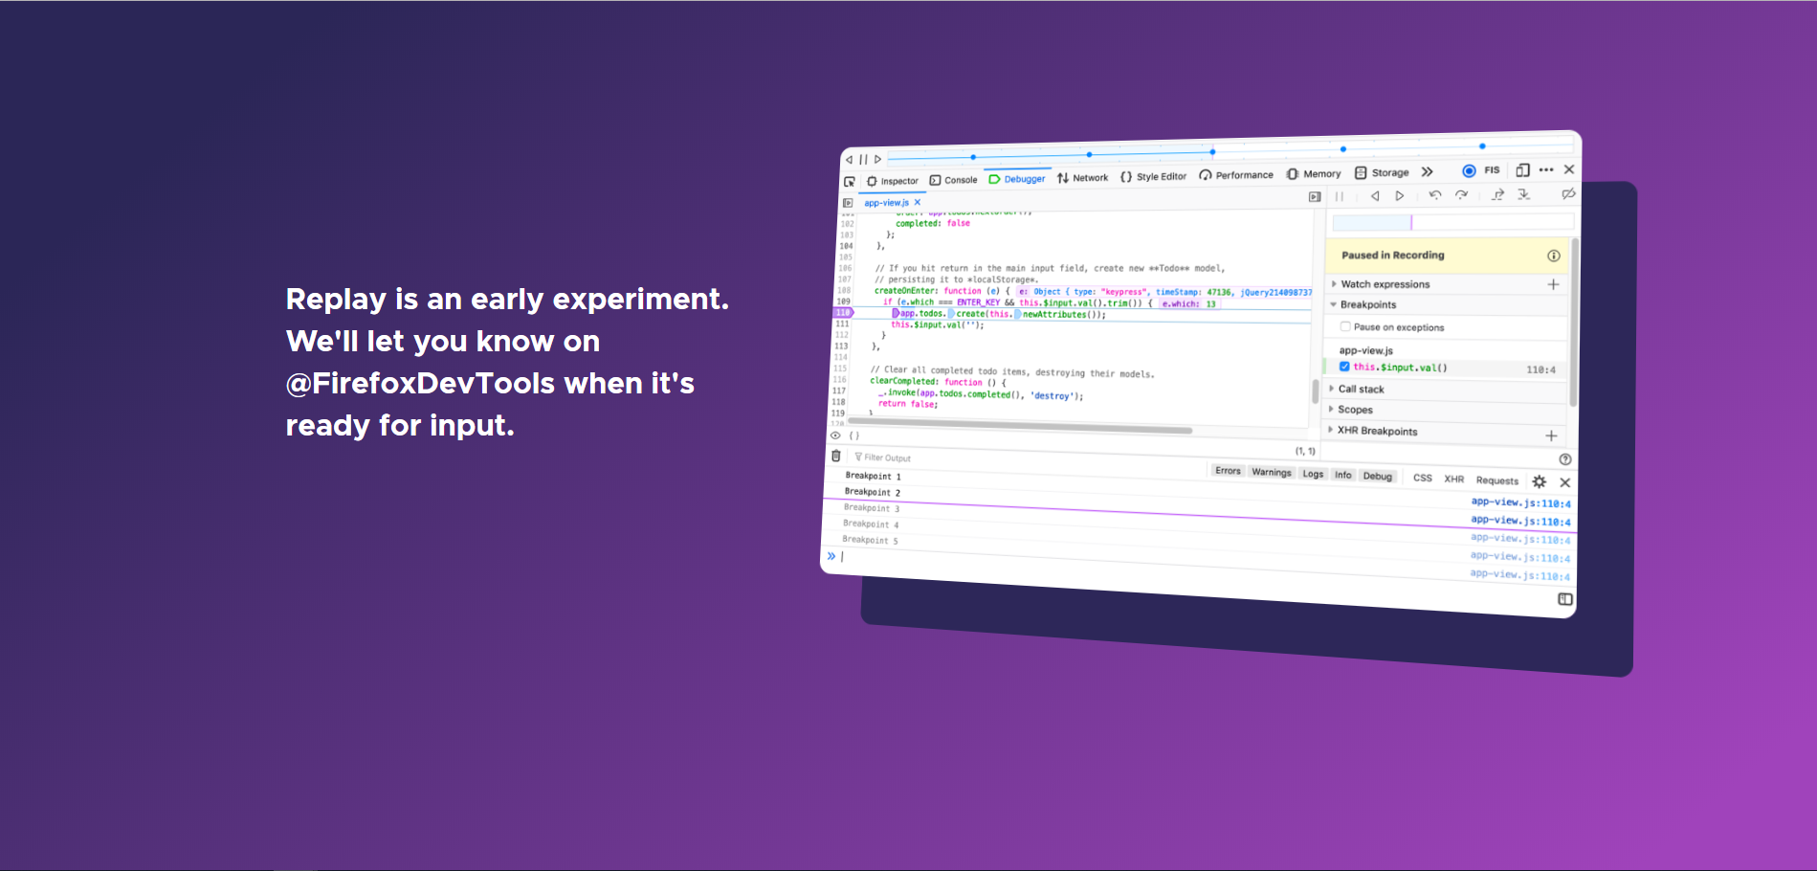Clear console output with trash icon
The image size is (1817, 871).
click(836, 457)
